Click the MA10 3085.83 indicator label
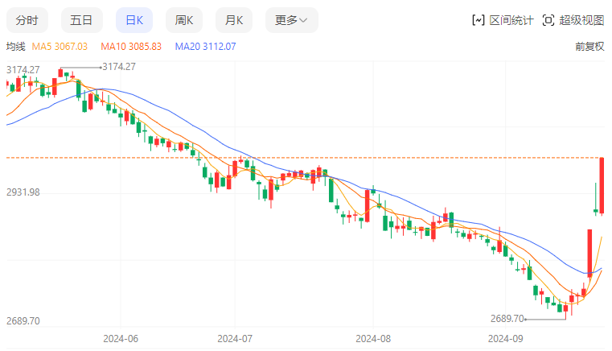Image resolution: width=612 pixels, height=351 pixels. (131, 47)
